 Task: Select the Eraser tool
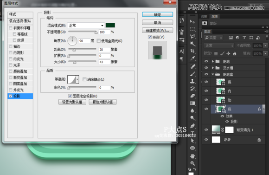(x=192, y=96)
